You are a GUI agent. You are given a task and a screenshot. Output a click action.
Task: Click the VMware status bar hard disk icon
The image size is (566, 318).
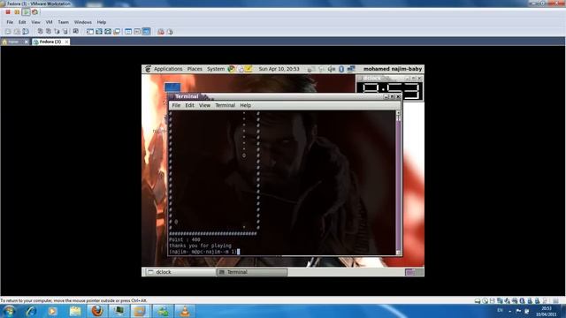pyautogui.click(x=478, y=300)
